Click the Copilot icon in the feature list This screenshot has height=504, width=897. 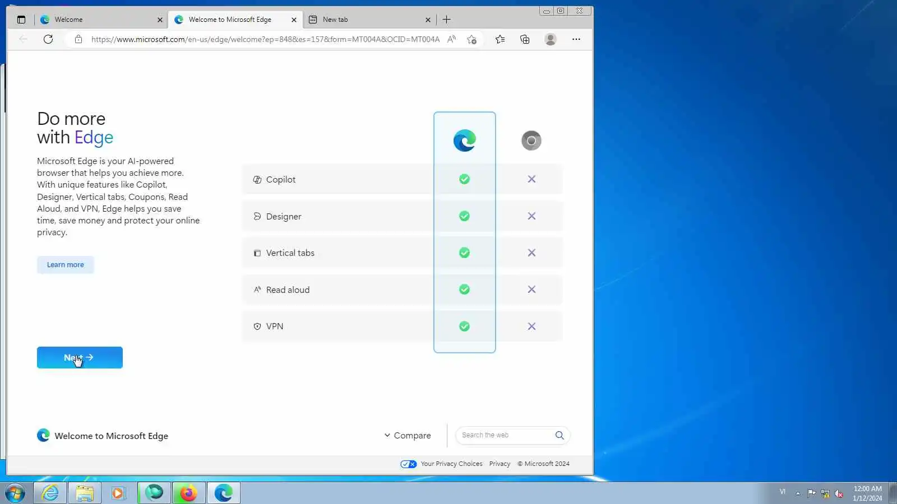click(257, 180)
